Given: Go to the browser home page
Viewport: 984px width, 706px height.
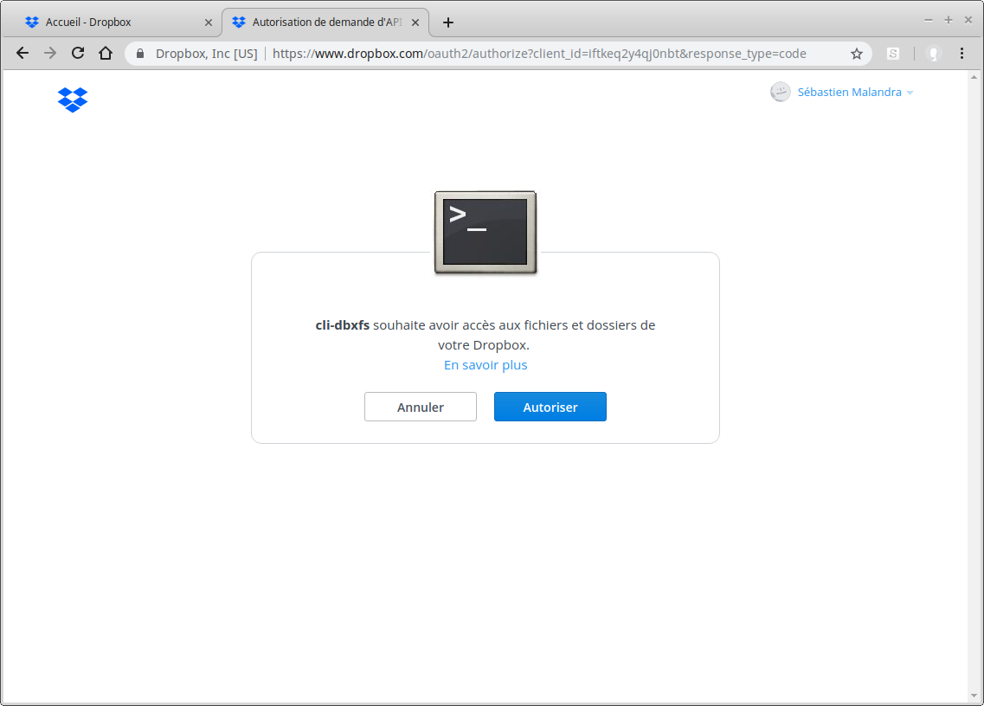Looking at the screenshot, I should 106,53.
